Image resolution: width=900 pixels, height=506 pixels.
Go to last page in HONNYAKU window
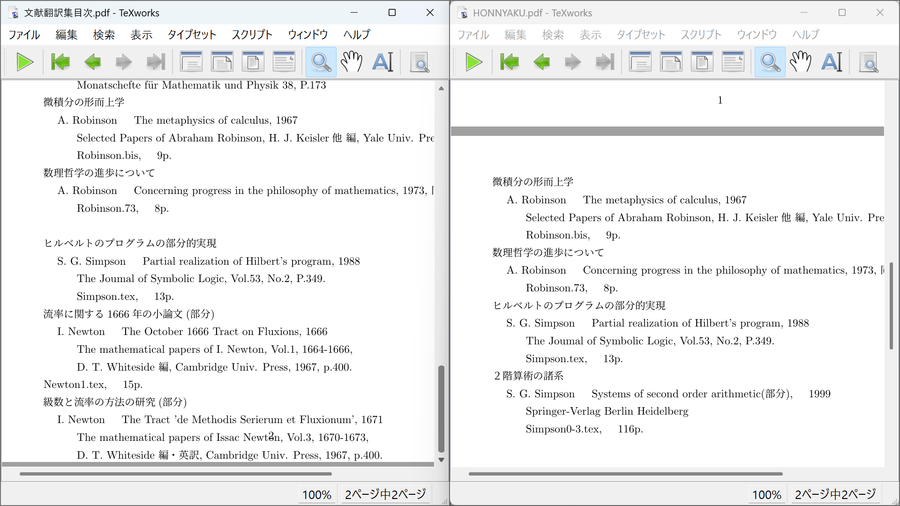605,62
